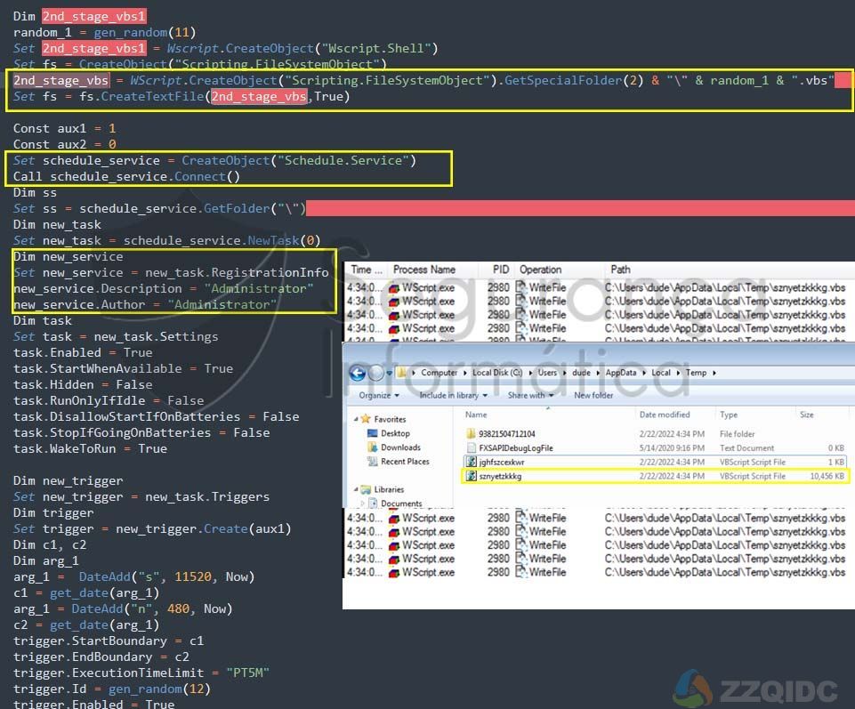Expand breadcrumb arrow after AppData
This screenshot has height=709, width=855.
click(x=644, y=373)
